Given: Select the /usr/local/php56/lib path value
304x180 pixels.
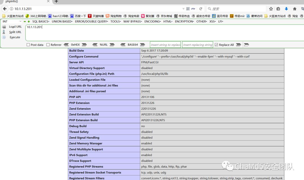Looking at the screenshot, I should click(x=155, y=74).
